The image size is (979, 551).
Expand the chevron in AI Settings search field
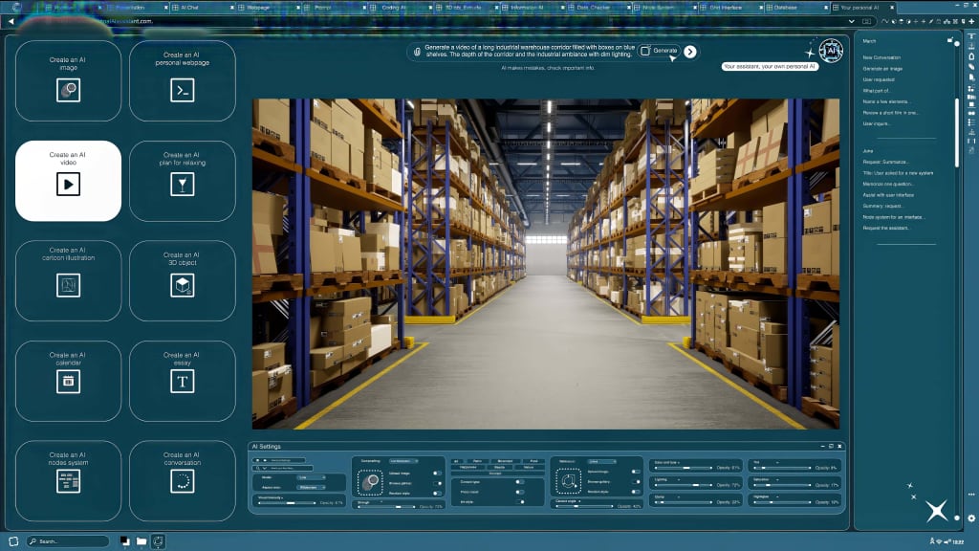point(265,468)
